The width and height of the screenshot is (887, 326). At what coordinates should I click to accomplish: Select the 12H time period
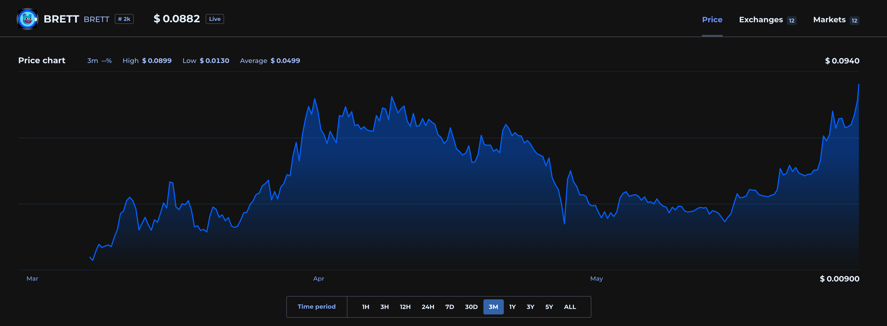pos(405,307)
